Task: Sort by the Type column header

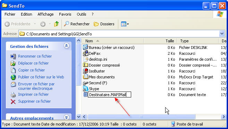Action: (198, 41)
